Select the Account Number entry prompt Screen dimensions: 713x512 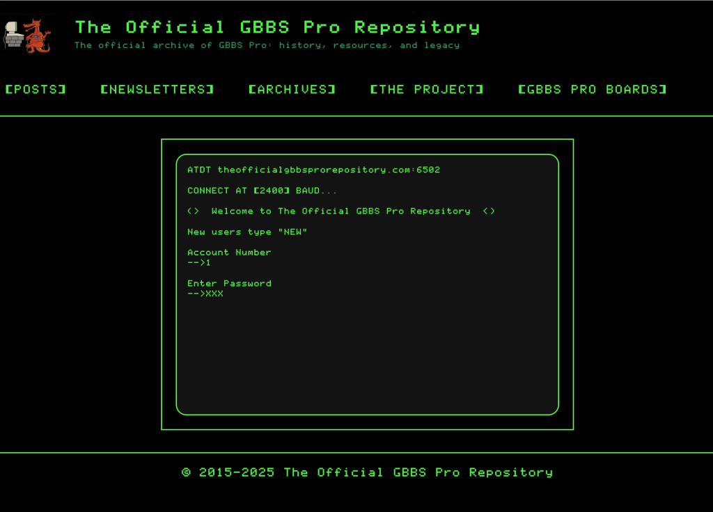pyautogui.click(x=229, y=252)
